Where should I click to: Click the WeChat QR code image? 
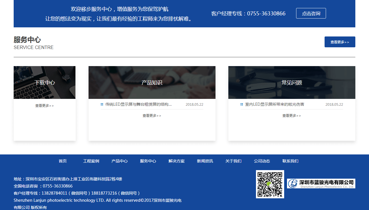(x=270, y=184)
